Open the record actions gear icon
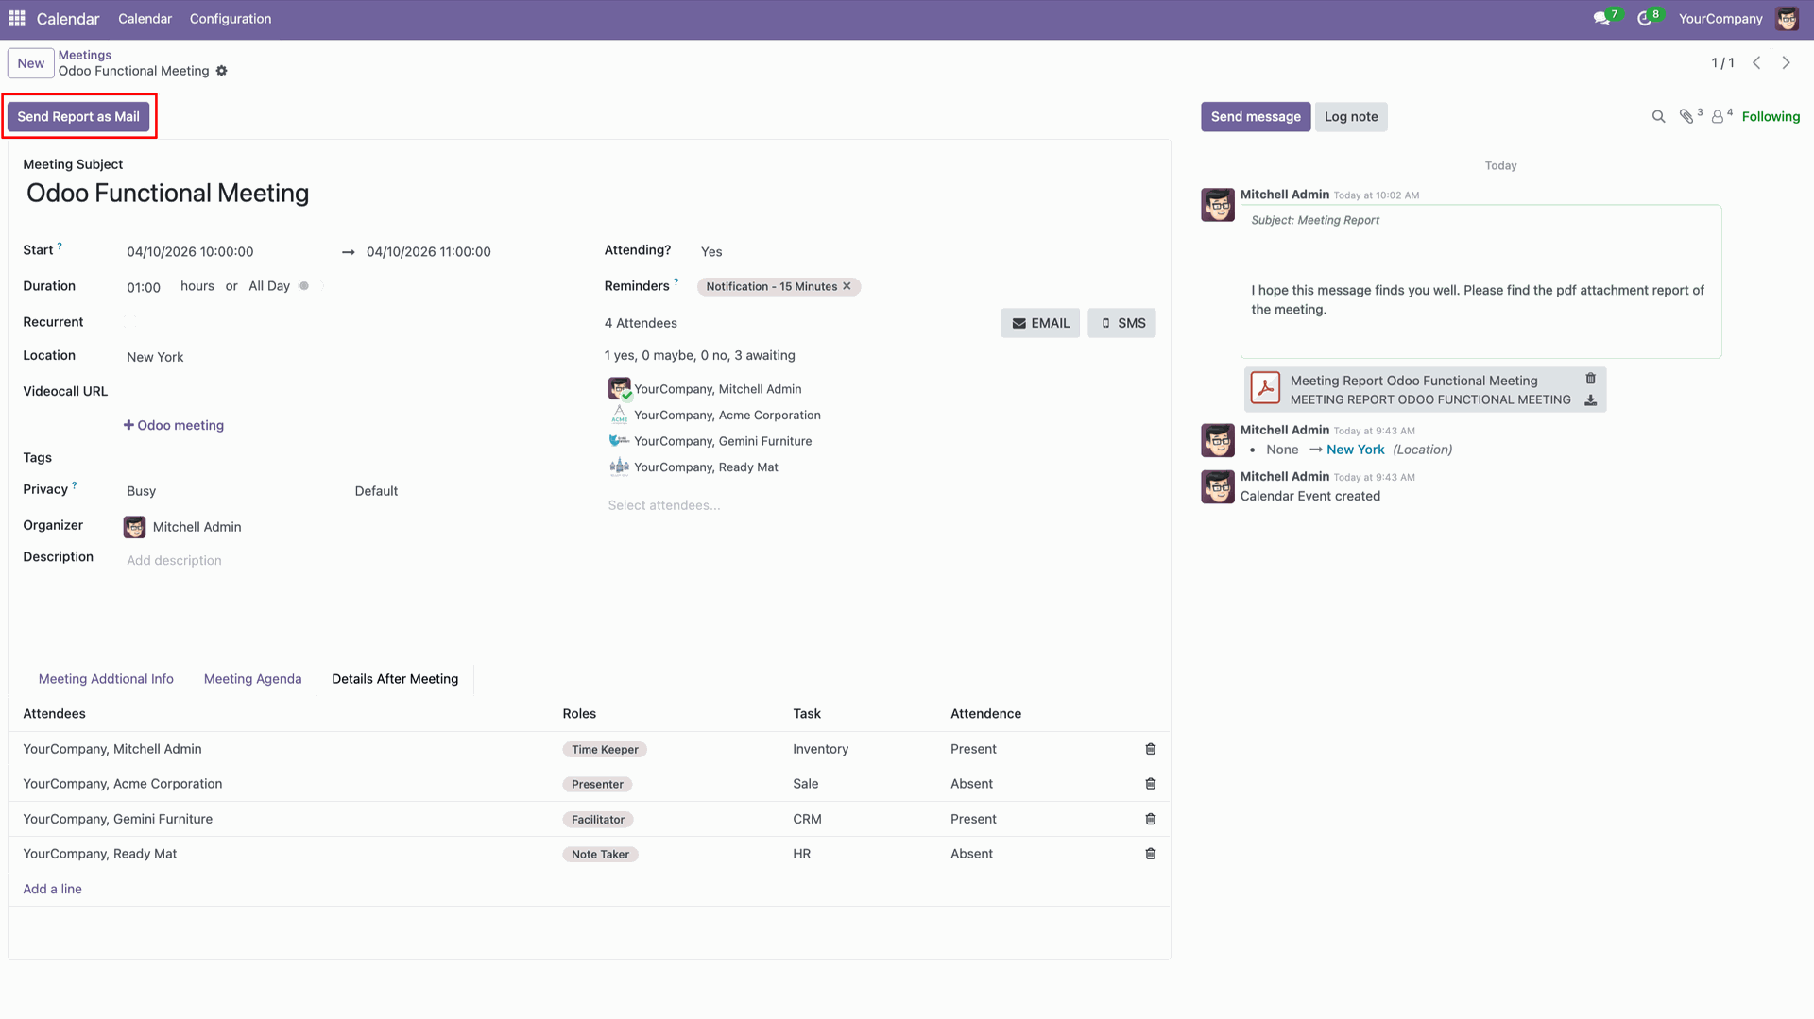The image size is (1814, 1019). click(x=222, y=71)
